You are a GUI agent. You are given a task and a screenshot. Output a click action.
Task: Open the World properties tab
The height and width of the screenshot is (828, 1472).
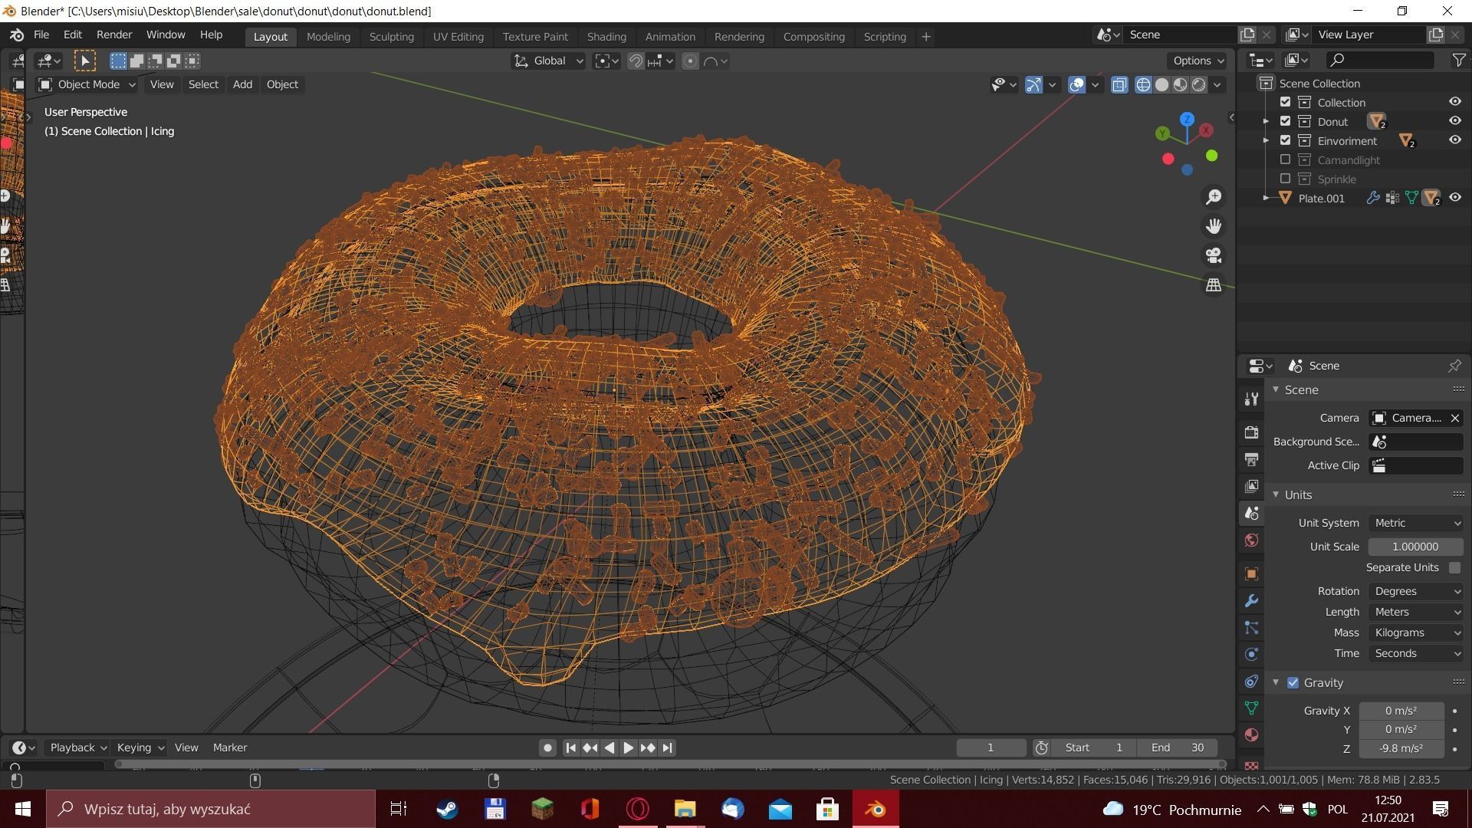tap(1251, 540)
